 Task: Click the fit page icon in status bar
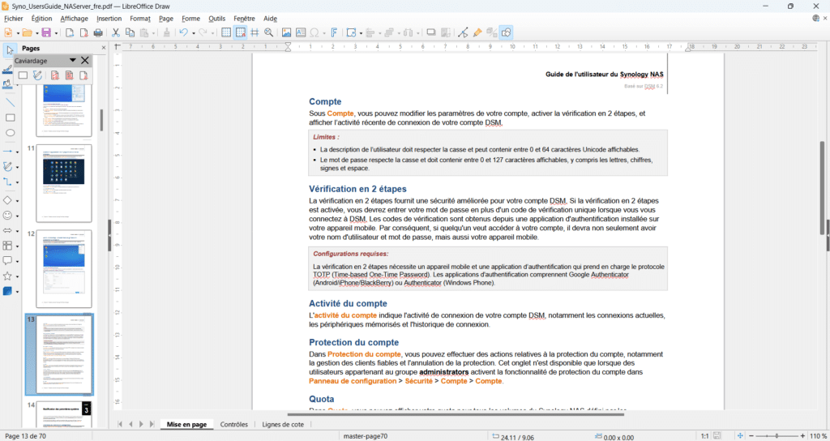pos(741,436)
